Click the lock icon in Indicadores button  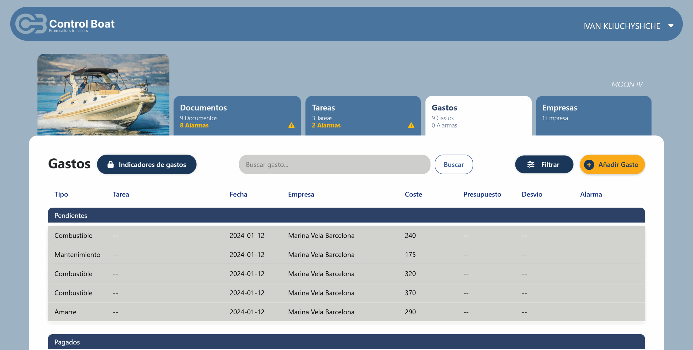tap(110, 164)
